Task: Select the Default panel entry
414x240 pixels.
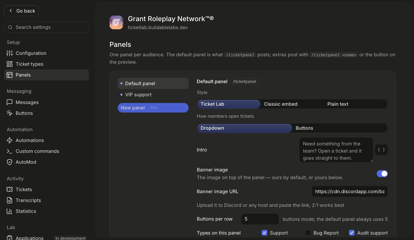Action: click(153, 83)
